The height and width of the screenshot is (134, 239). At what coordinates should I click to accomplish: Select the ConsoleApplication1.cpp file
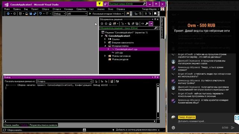[x=129, y=49]
